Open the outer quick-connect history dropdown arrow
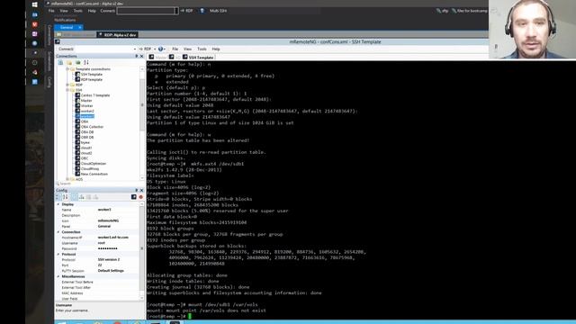 [x=176, y=11]
